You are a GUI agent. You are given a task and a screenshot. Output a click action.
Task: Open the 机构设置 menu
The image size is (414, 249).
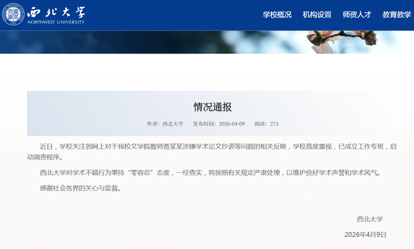[317, 14]
